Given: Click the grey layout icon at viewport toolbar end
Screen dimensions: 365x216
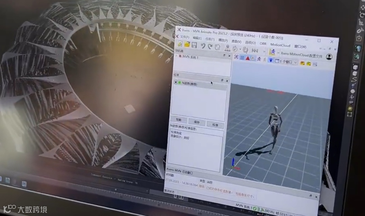Looking at the screenshot, I should pyautogui.click(x=315, y=64).
